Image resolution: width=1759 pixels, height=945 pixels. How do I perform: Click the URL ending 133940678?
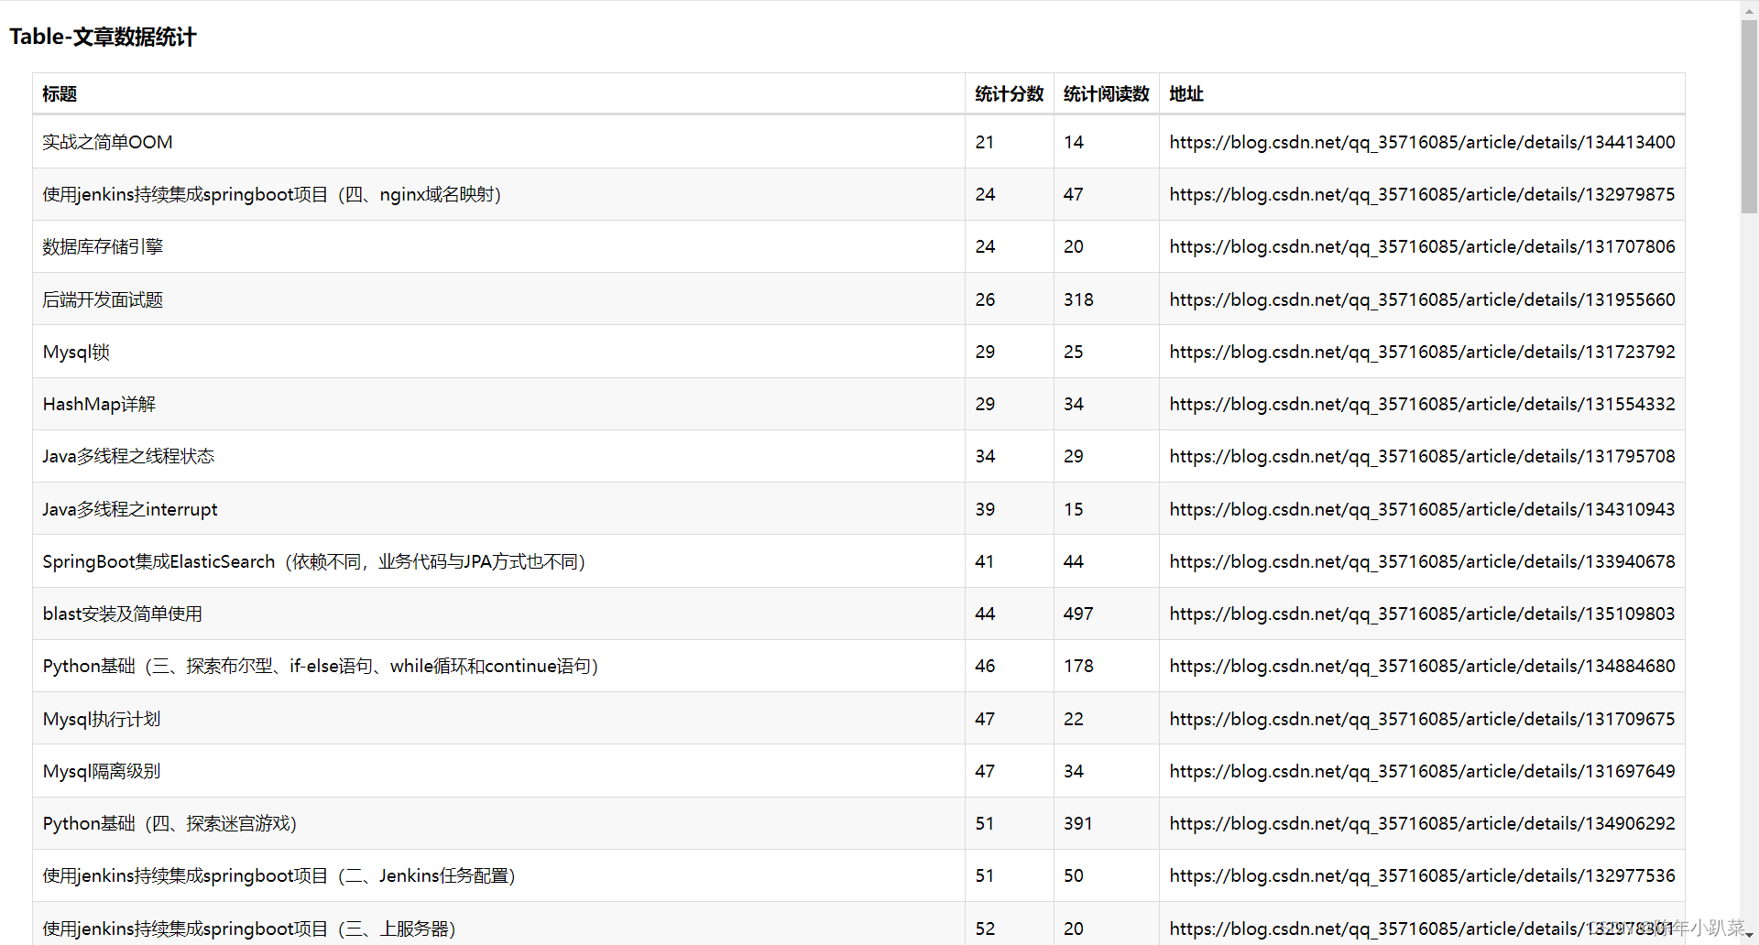point(1422,561)
